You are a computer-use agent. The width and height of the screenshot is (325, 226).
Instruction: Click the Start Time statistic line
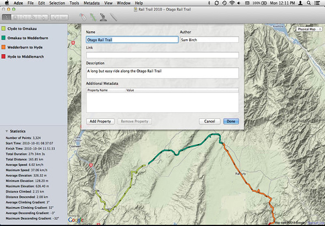[29, 143]
